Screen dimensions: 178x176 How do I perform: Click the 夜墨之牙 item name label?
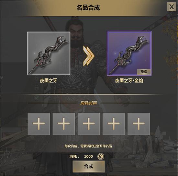point(49,81)
